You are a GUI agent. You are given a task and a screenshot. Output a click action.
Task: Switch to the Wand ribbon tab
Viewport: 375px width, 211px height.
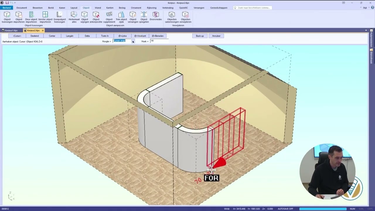pos(98,8)
